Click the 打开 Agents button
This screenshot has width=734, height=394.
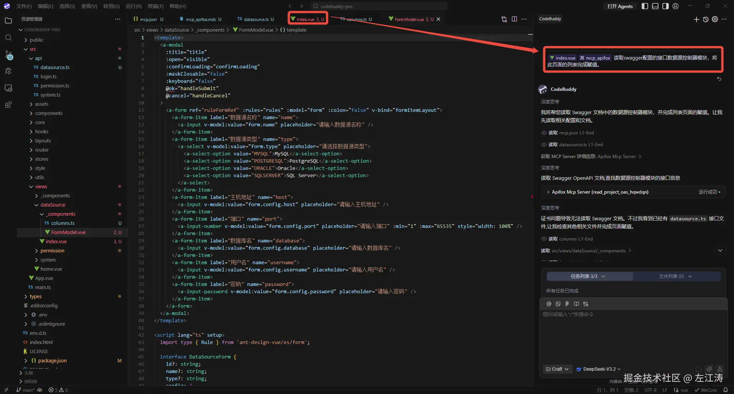click(x=620, y=6)
